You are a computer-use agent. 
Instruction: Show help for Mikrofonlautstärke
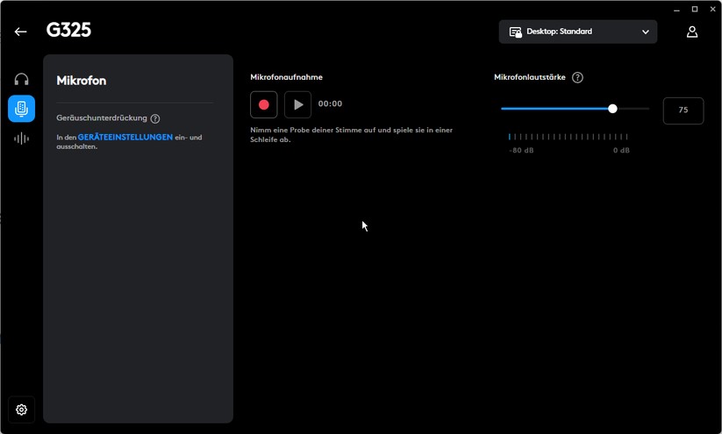(577, 78)
